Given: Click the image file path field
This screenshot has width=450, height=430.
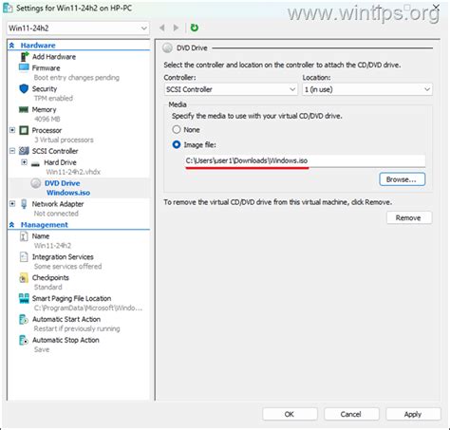Looking at the screenshot, I should pyautogui.click(x=305, y=160).
